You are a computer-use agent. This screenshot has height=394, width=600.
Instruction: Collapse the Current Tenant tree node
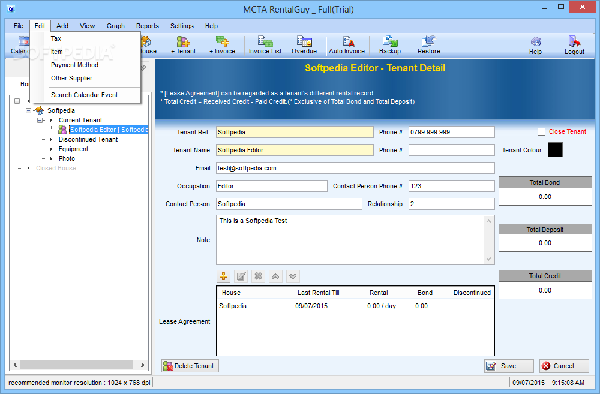[x=40, y=120]
